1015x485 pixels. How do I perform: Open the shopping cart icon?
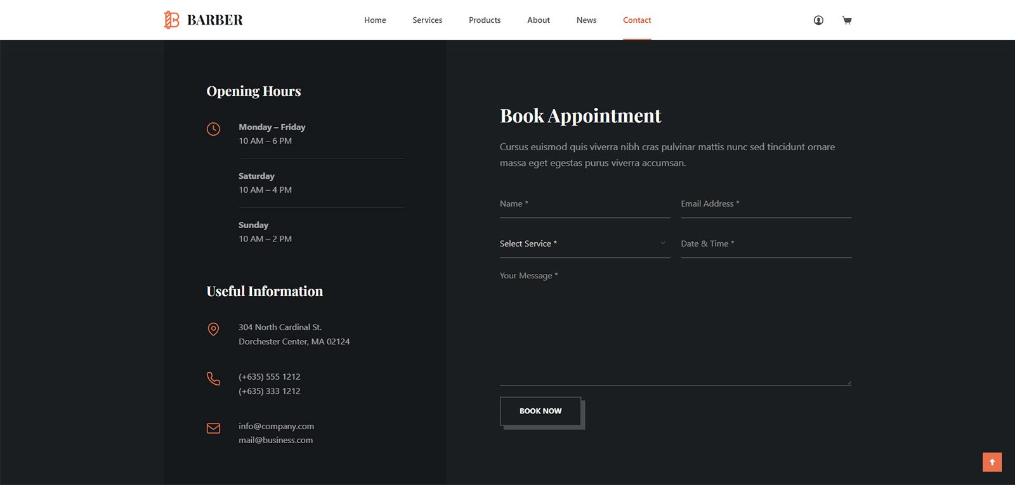point(846,20)
